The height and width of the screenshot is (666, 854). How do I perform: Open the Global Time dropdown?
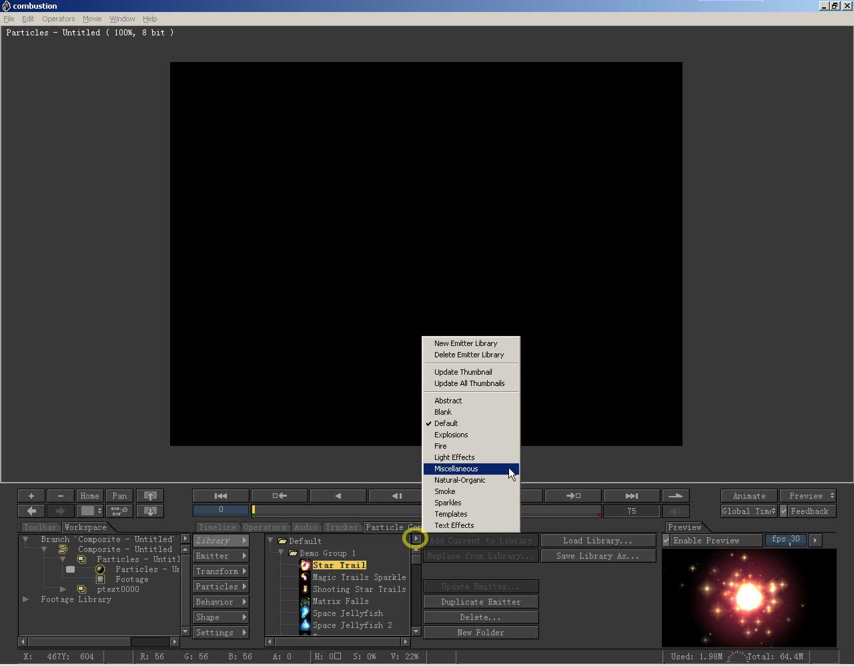point(749,511)
